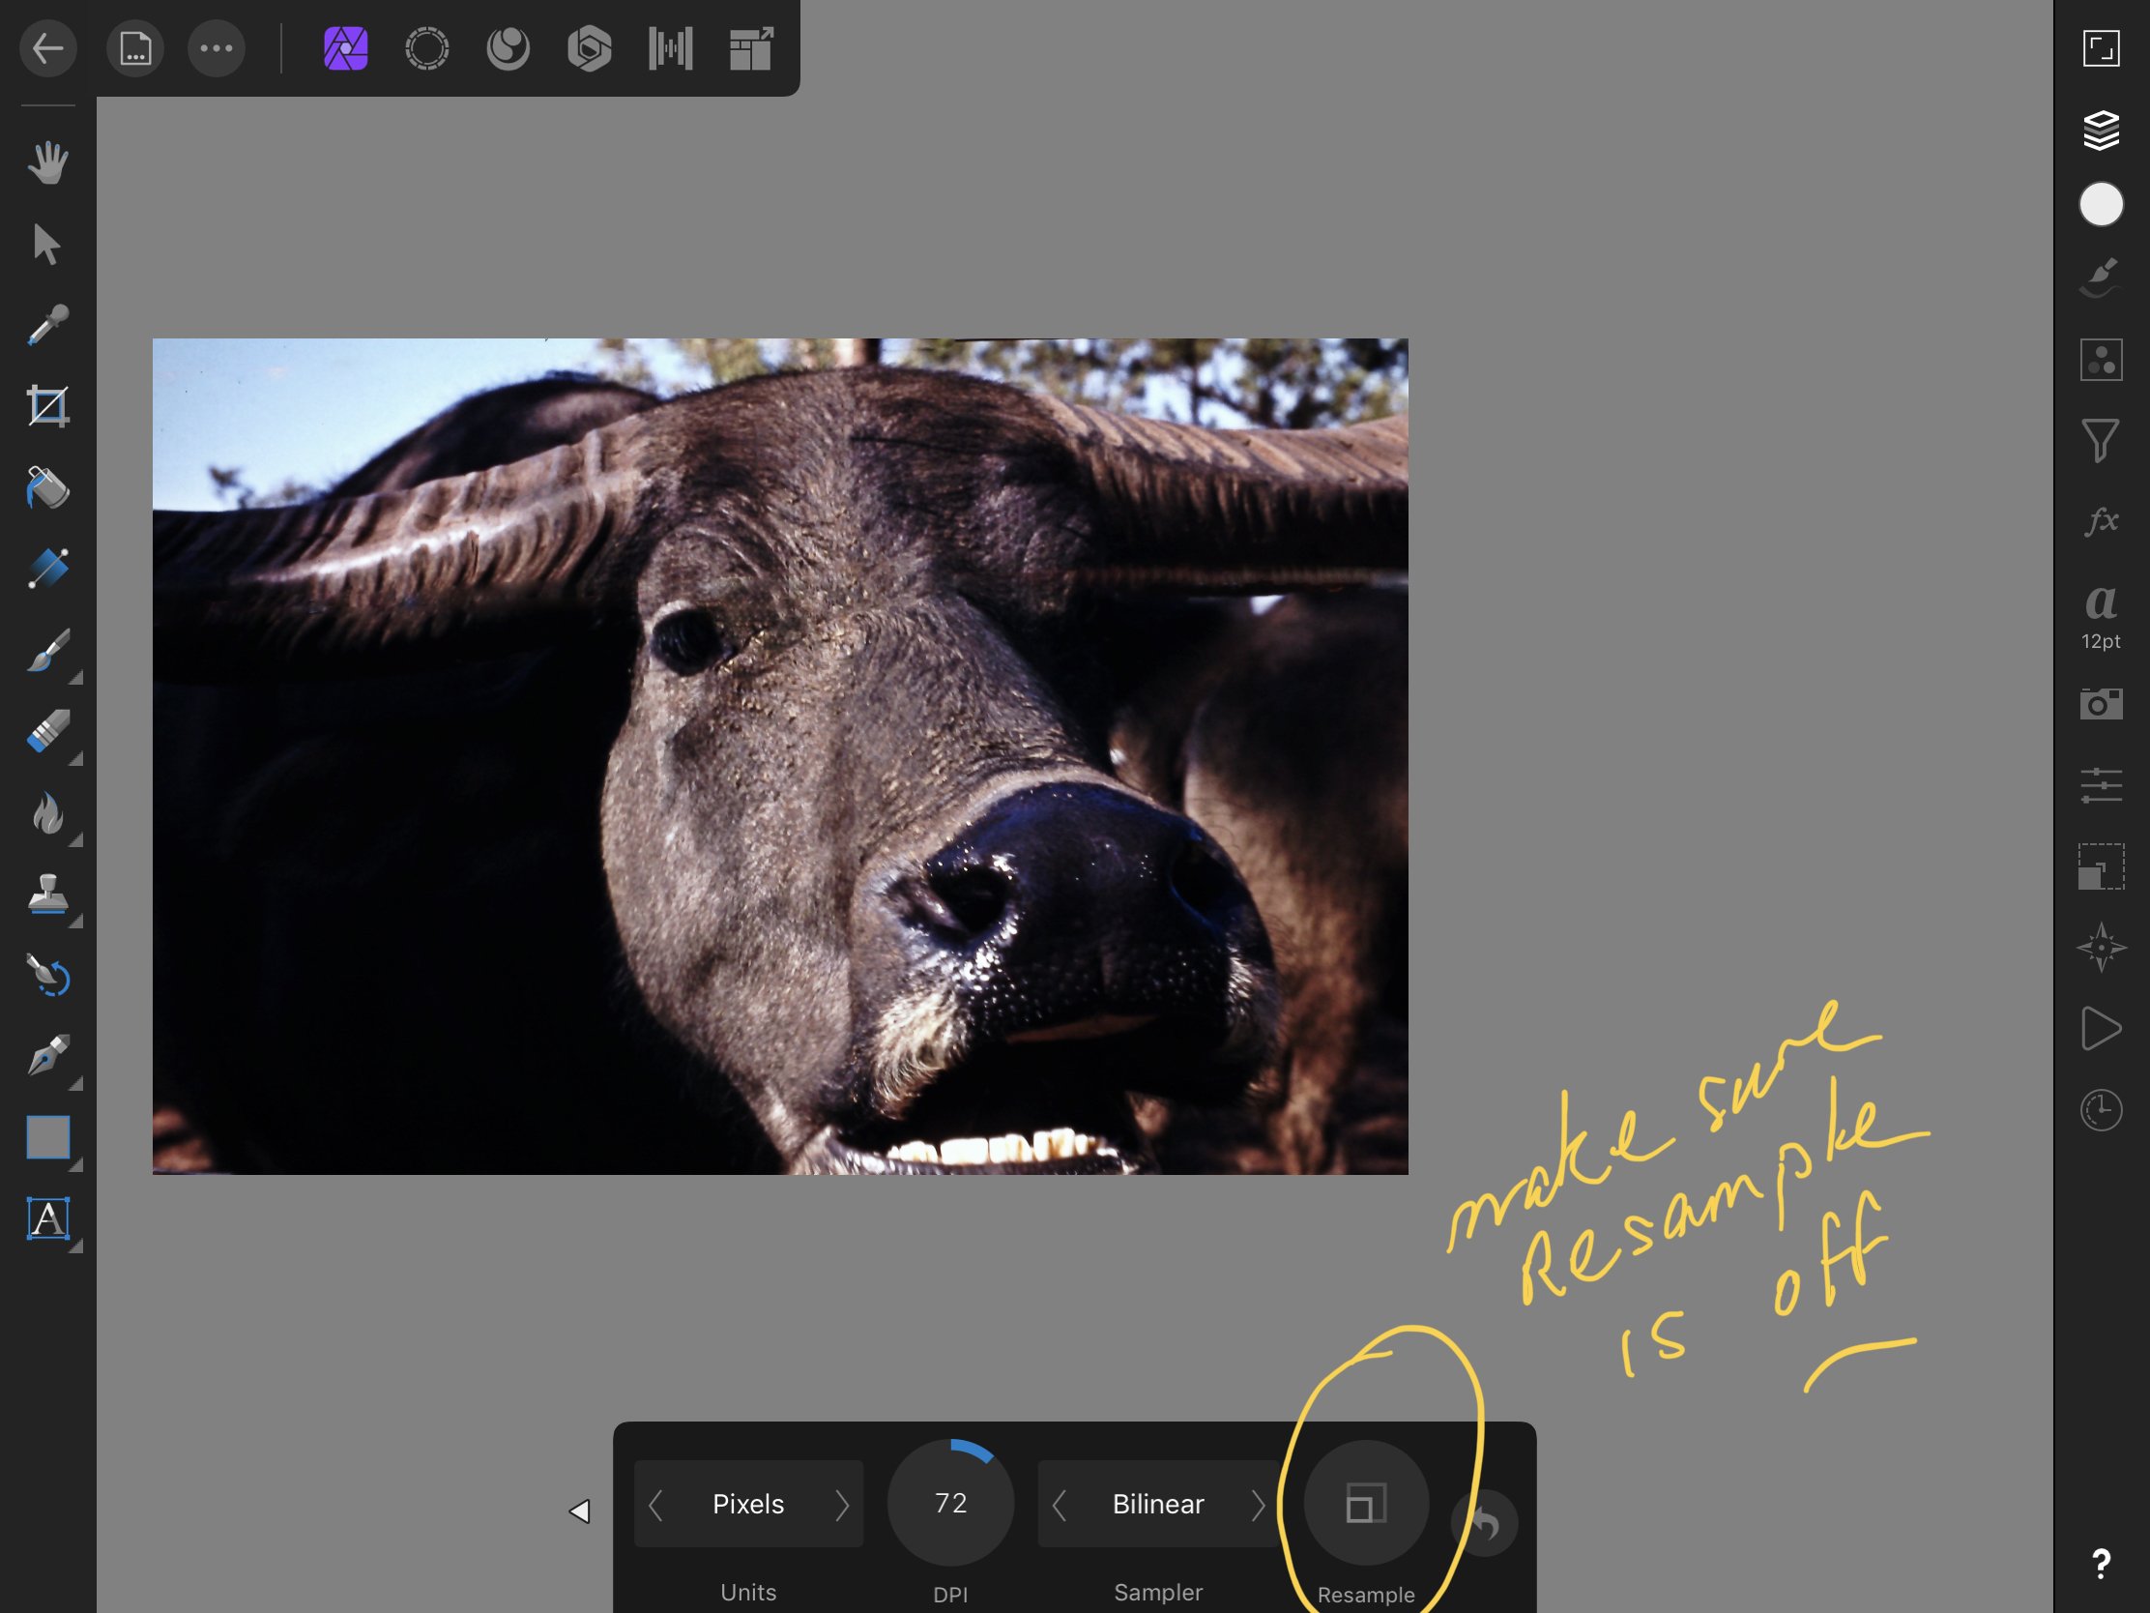The image size is (2150, 1613).
Task: Switch to the Photo persona
Action: click(346, 47)
